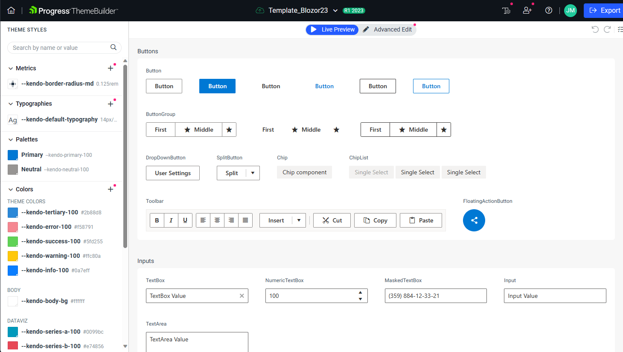Viewport: 623px width, 352px height.
Task: Collapse the Palettes section
Action: pyautogui.click(x=11, y=139)
